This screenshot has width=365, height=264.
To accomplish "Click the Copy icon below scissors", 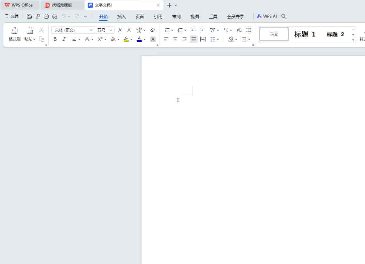I will pos(42,39).
